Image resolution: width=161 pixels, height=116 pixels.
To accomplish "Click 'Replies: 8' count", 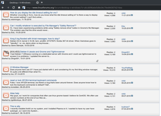I will [x=111, y=68].
